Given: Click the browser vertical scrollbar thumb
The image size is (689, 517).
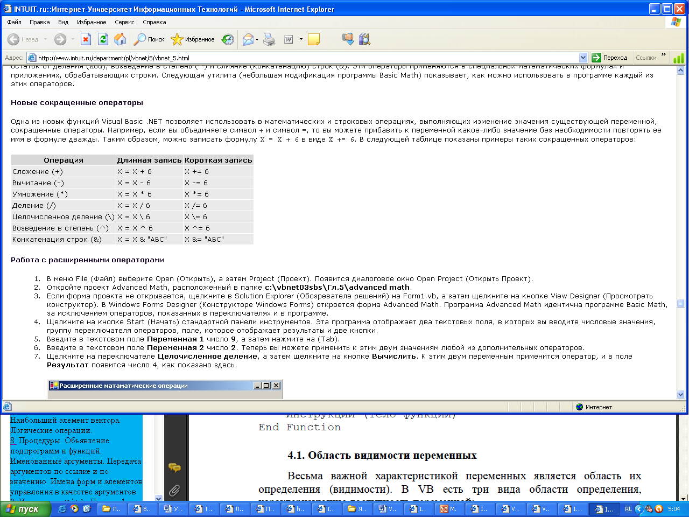Looking at the screenshot, I should pyautogui.click(x=681, y=304).
